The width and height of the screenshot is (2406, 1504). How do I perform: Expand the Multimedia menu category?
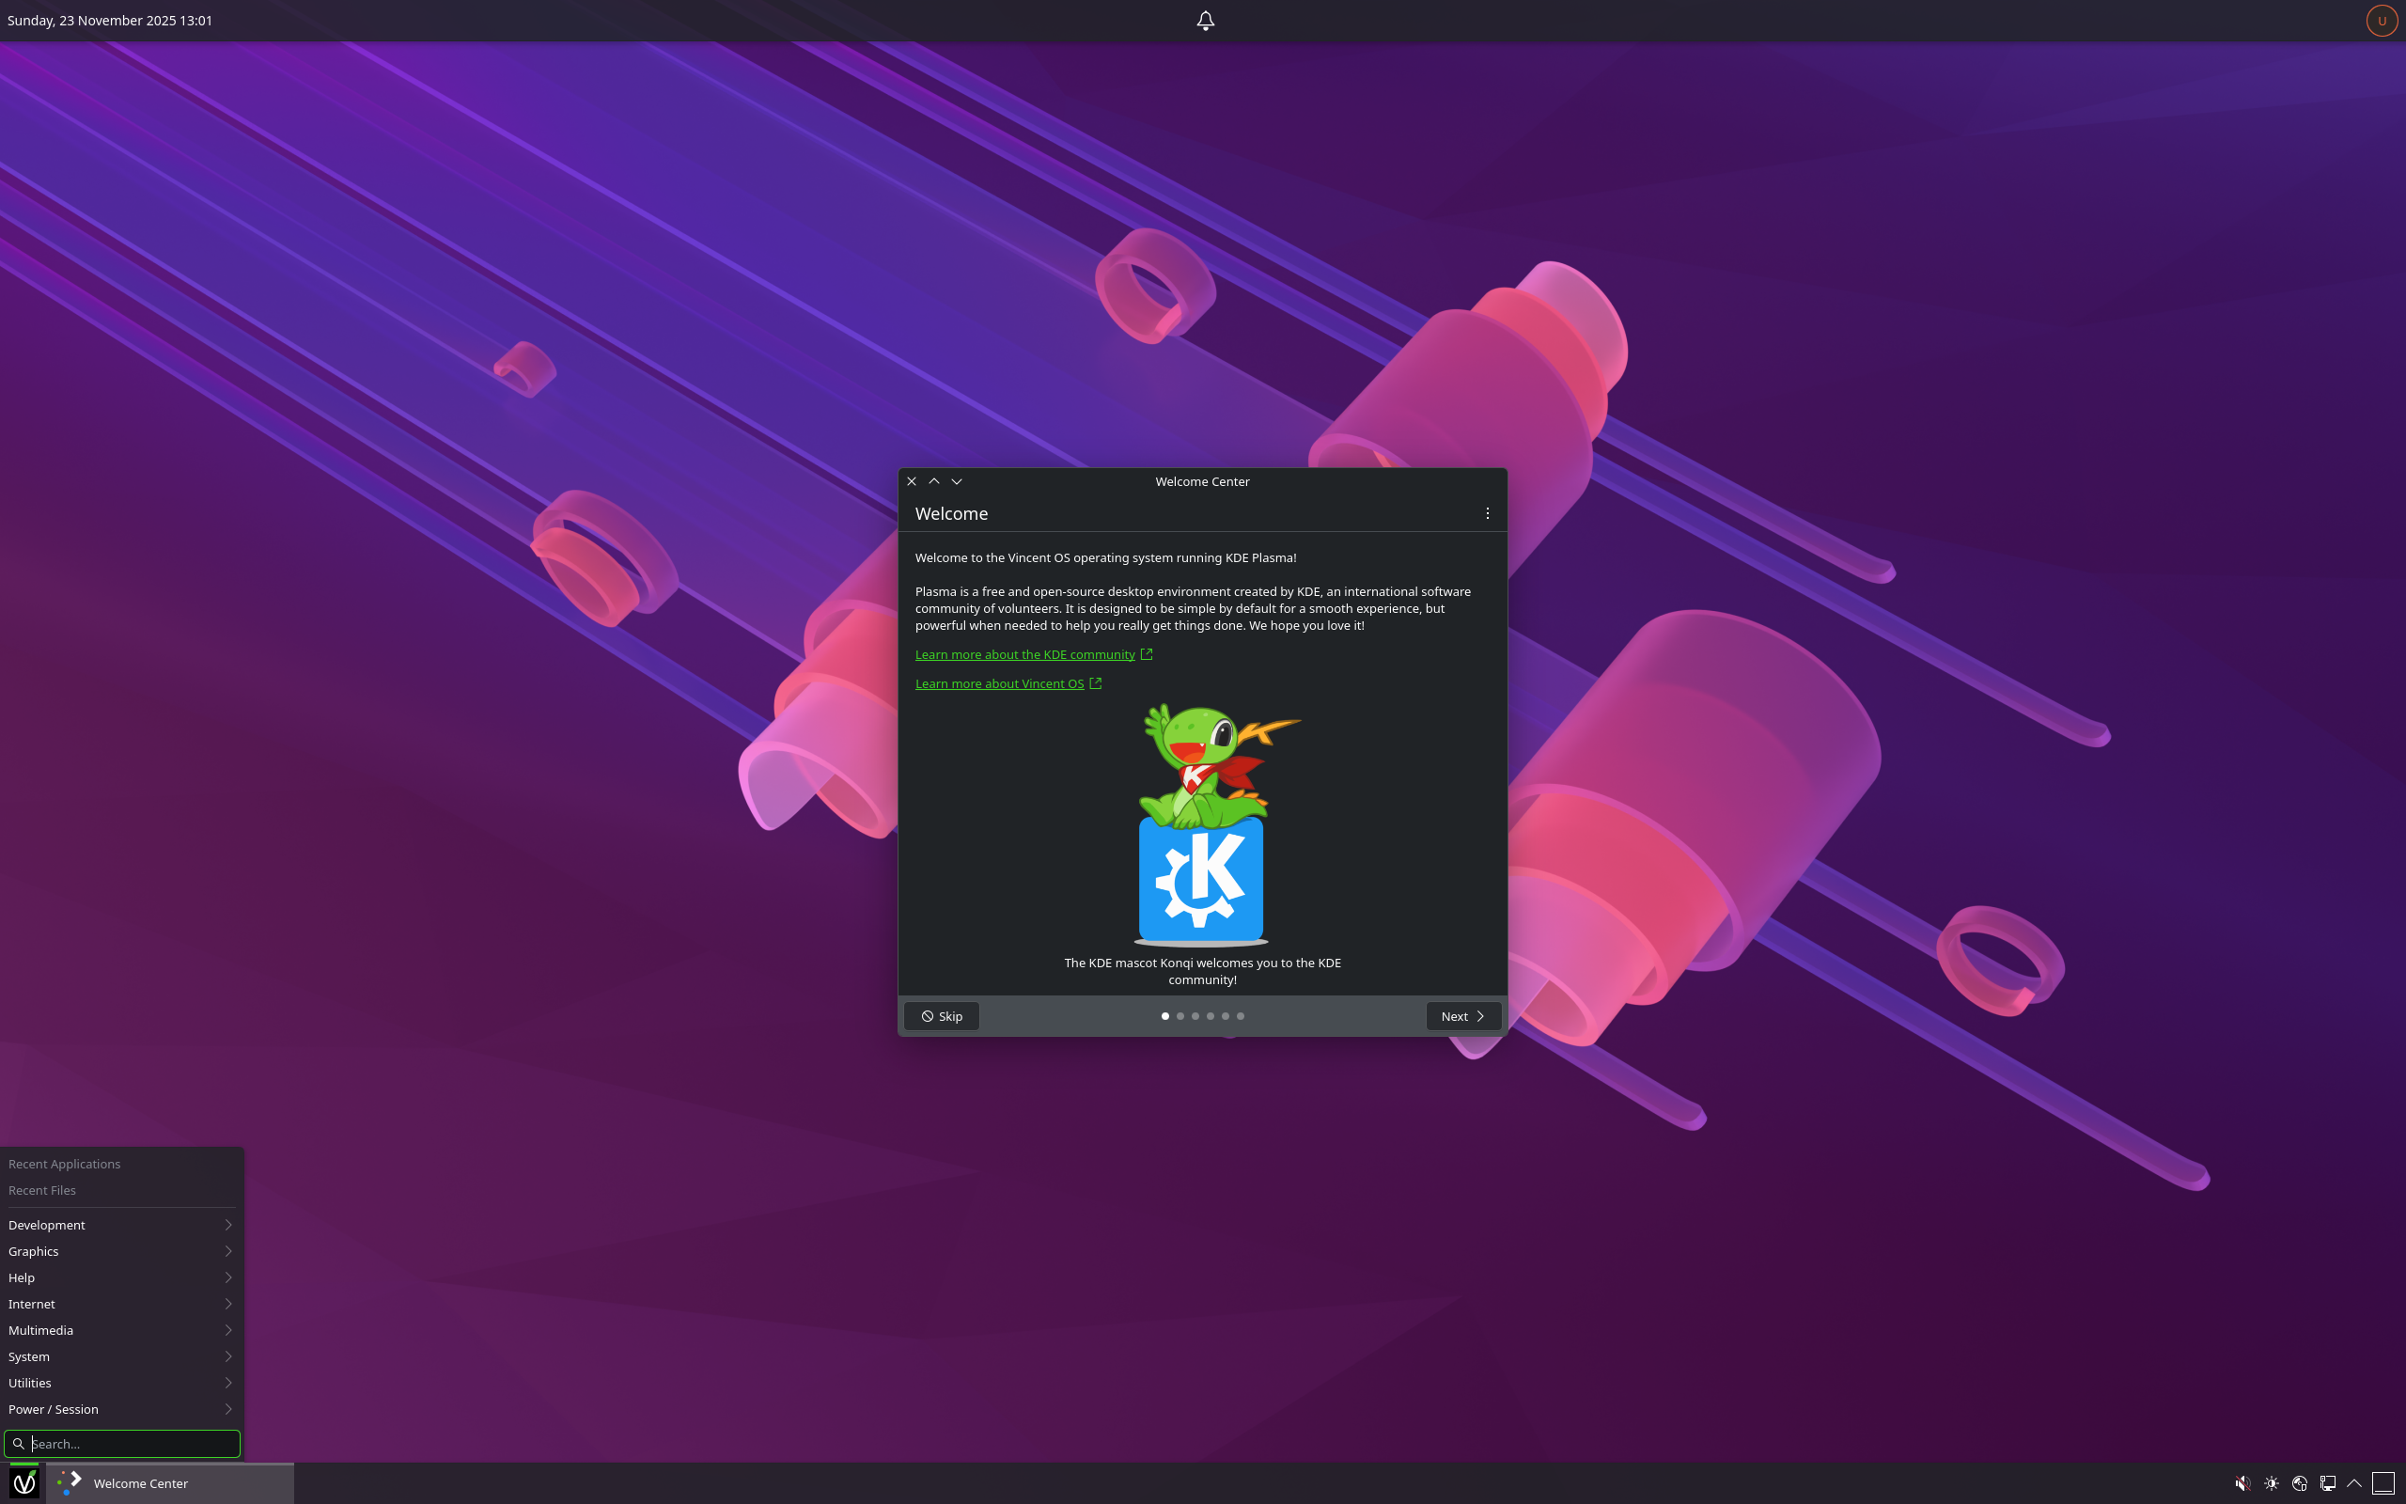[121, 1330]
